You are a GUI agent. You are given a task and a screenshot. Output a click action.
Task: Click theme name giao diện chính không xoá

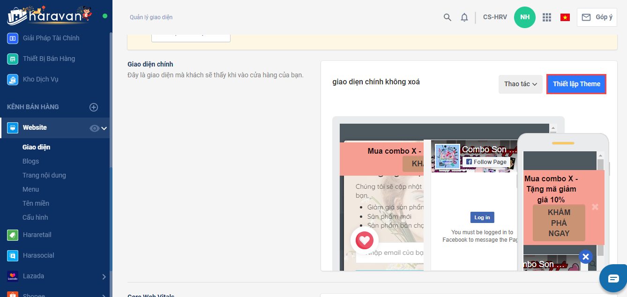pos(376,82)
